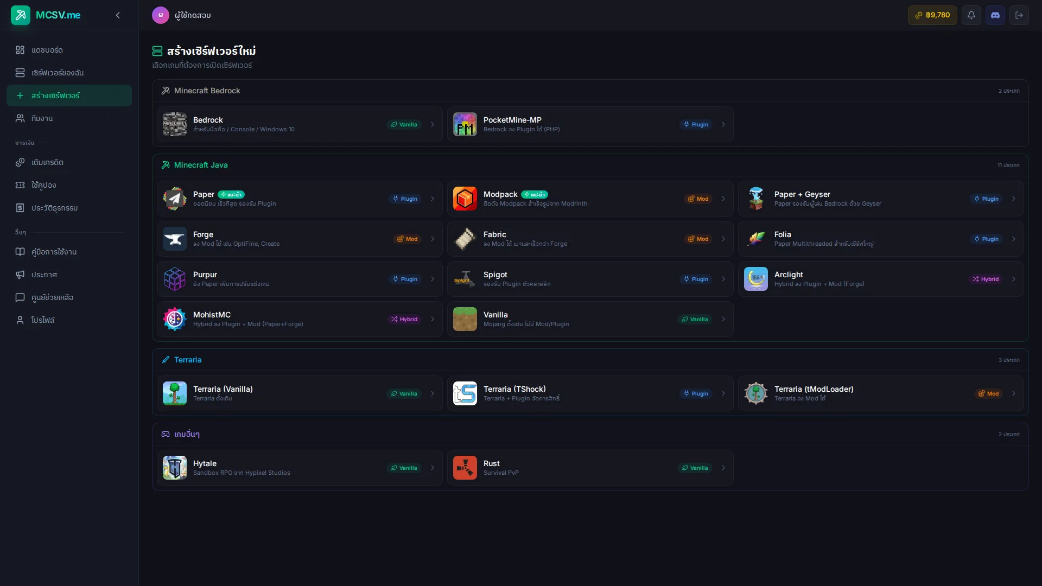Open the arrow chevron on Bedrock card

pos(433,124)
